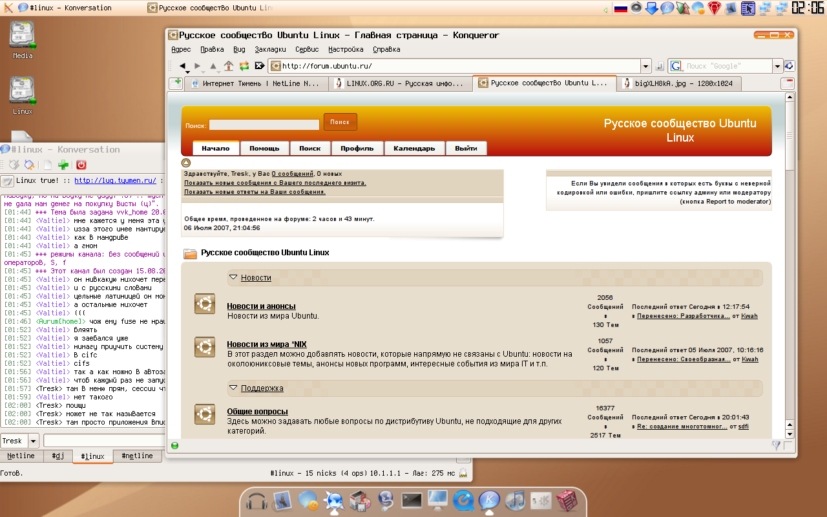The image size is (827, 517).
Task: Go up one level in Konqueror
Action: coord(213,66)
